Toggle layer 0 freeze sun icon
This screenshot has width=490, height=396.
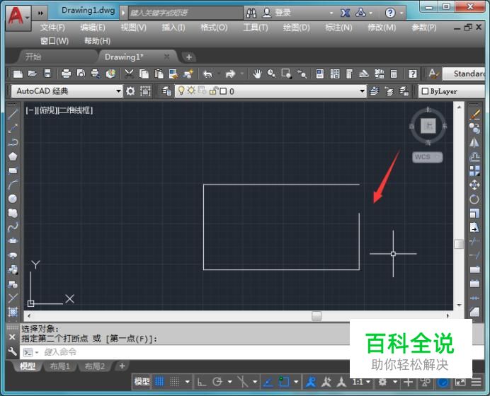point(191,91)
